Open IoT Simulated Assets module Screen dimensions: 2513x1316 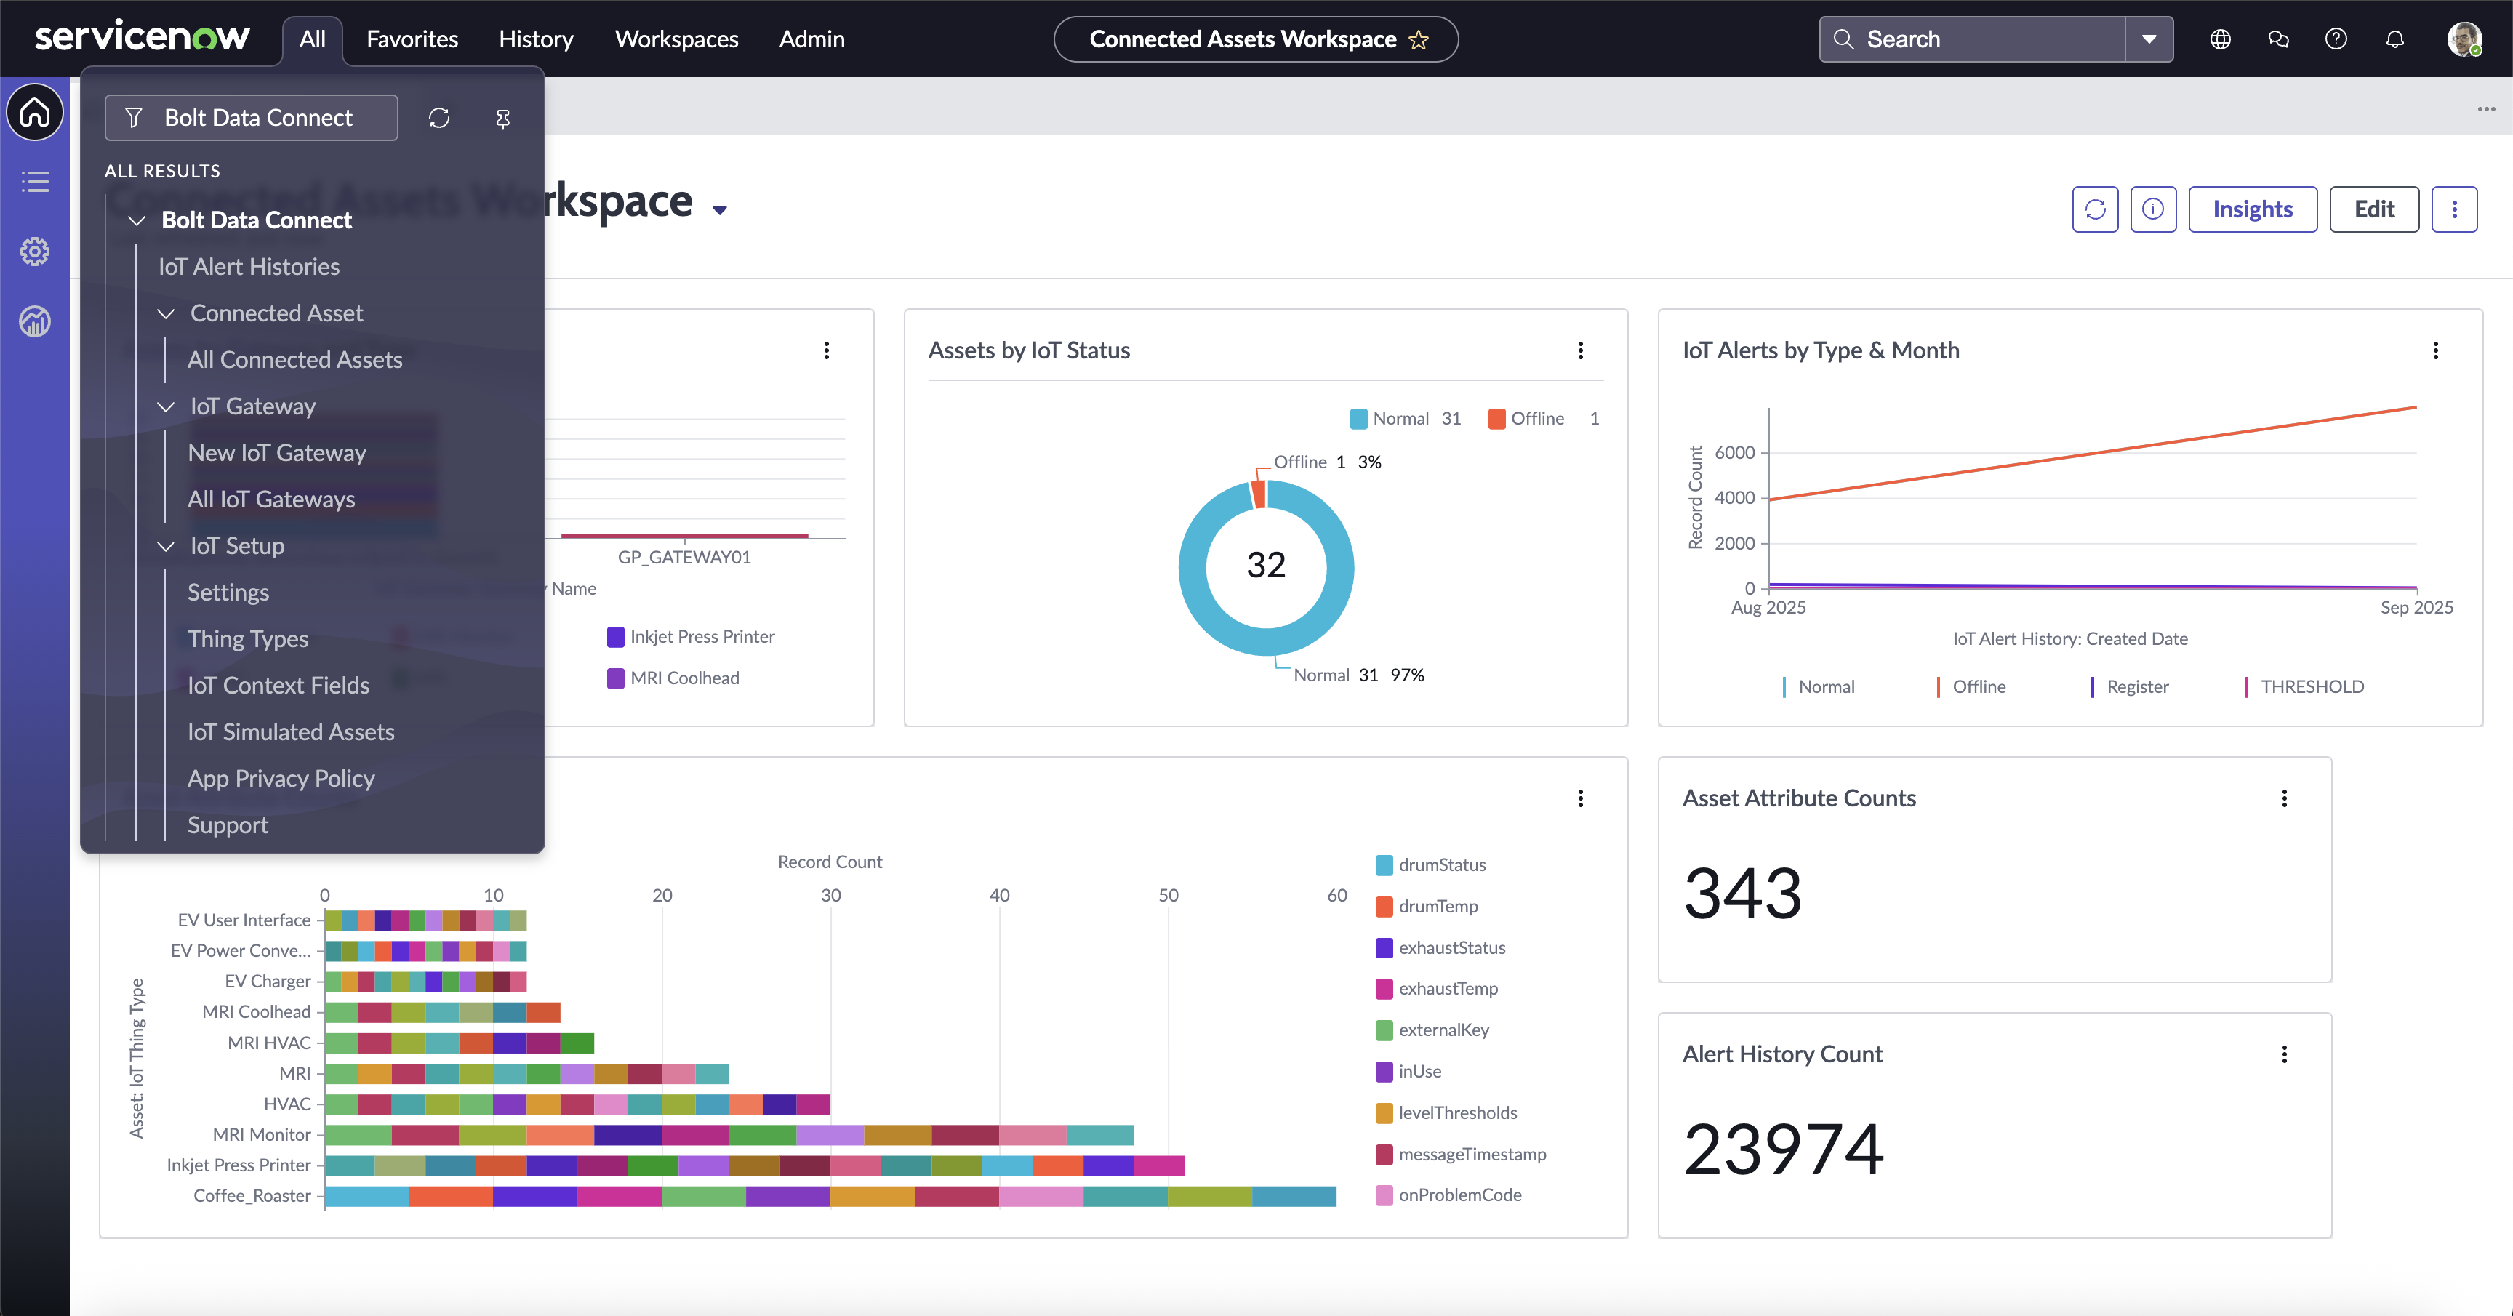291,731
